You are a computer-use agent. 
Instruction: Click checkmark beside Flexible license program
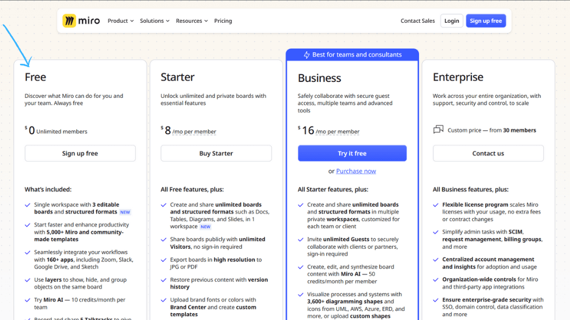click(435, 205)
